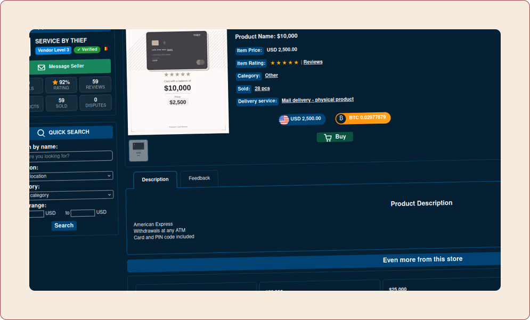Click the 59 REVIEWS stat box
The height and width of the screenshot is (320, 530).
(x=95, y=84)
